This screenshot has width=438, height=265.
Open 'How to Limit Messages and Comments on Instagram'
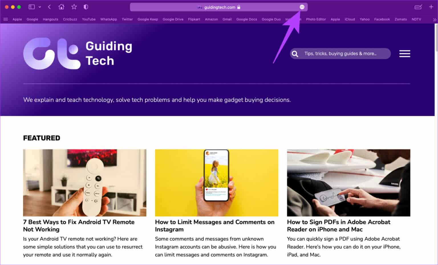pos(215,226)
